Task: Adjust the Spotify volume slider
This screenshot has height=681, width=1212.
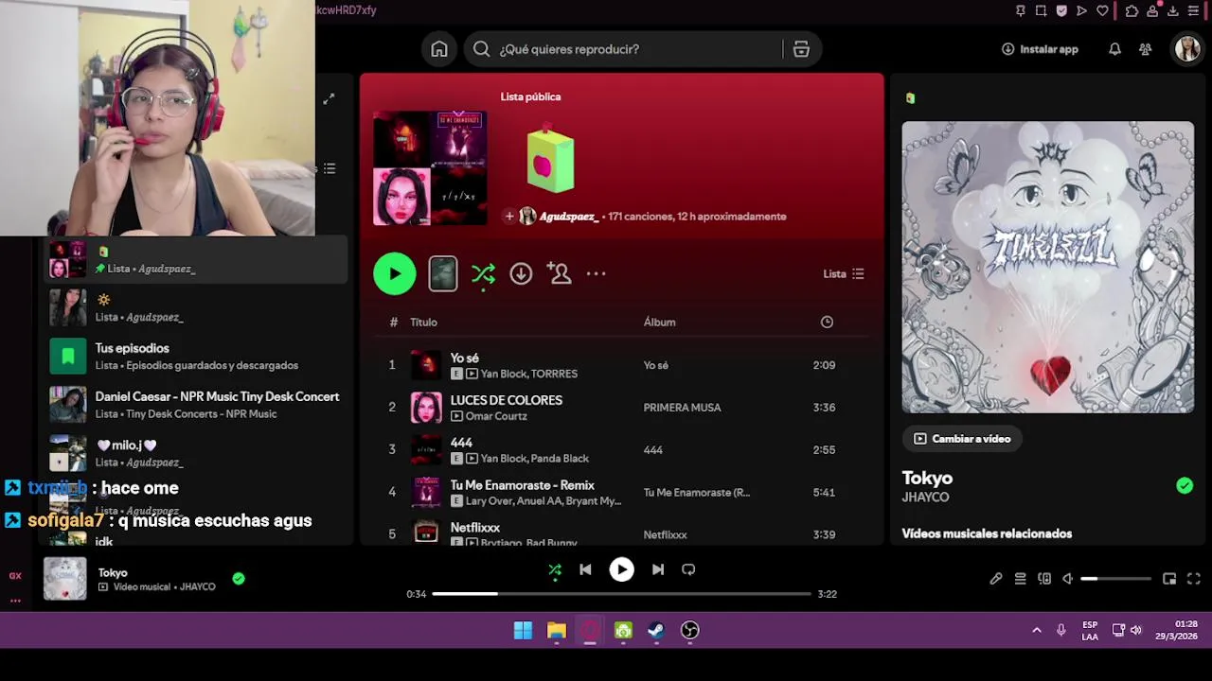Action: pyautogui.click(x=1116, y=579)
